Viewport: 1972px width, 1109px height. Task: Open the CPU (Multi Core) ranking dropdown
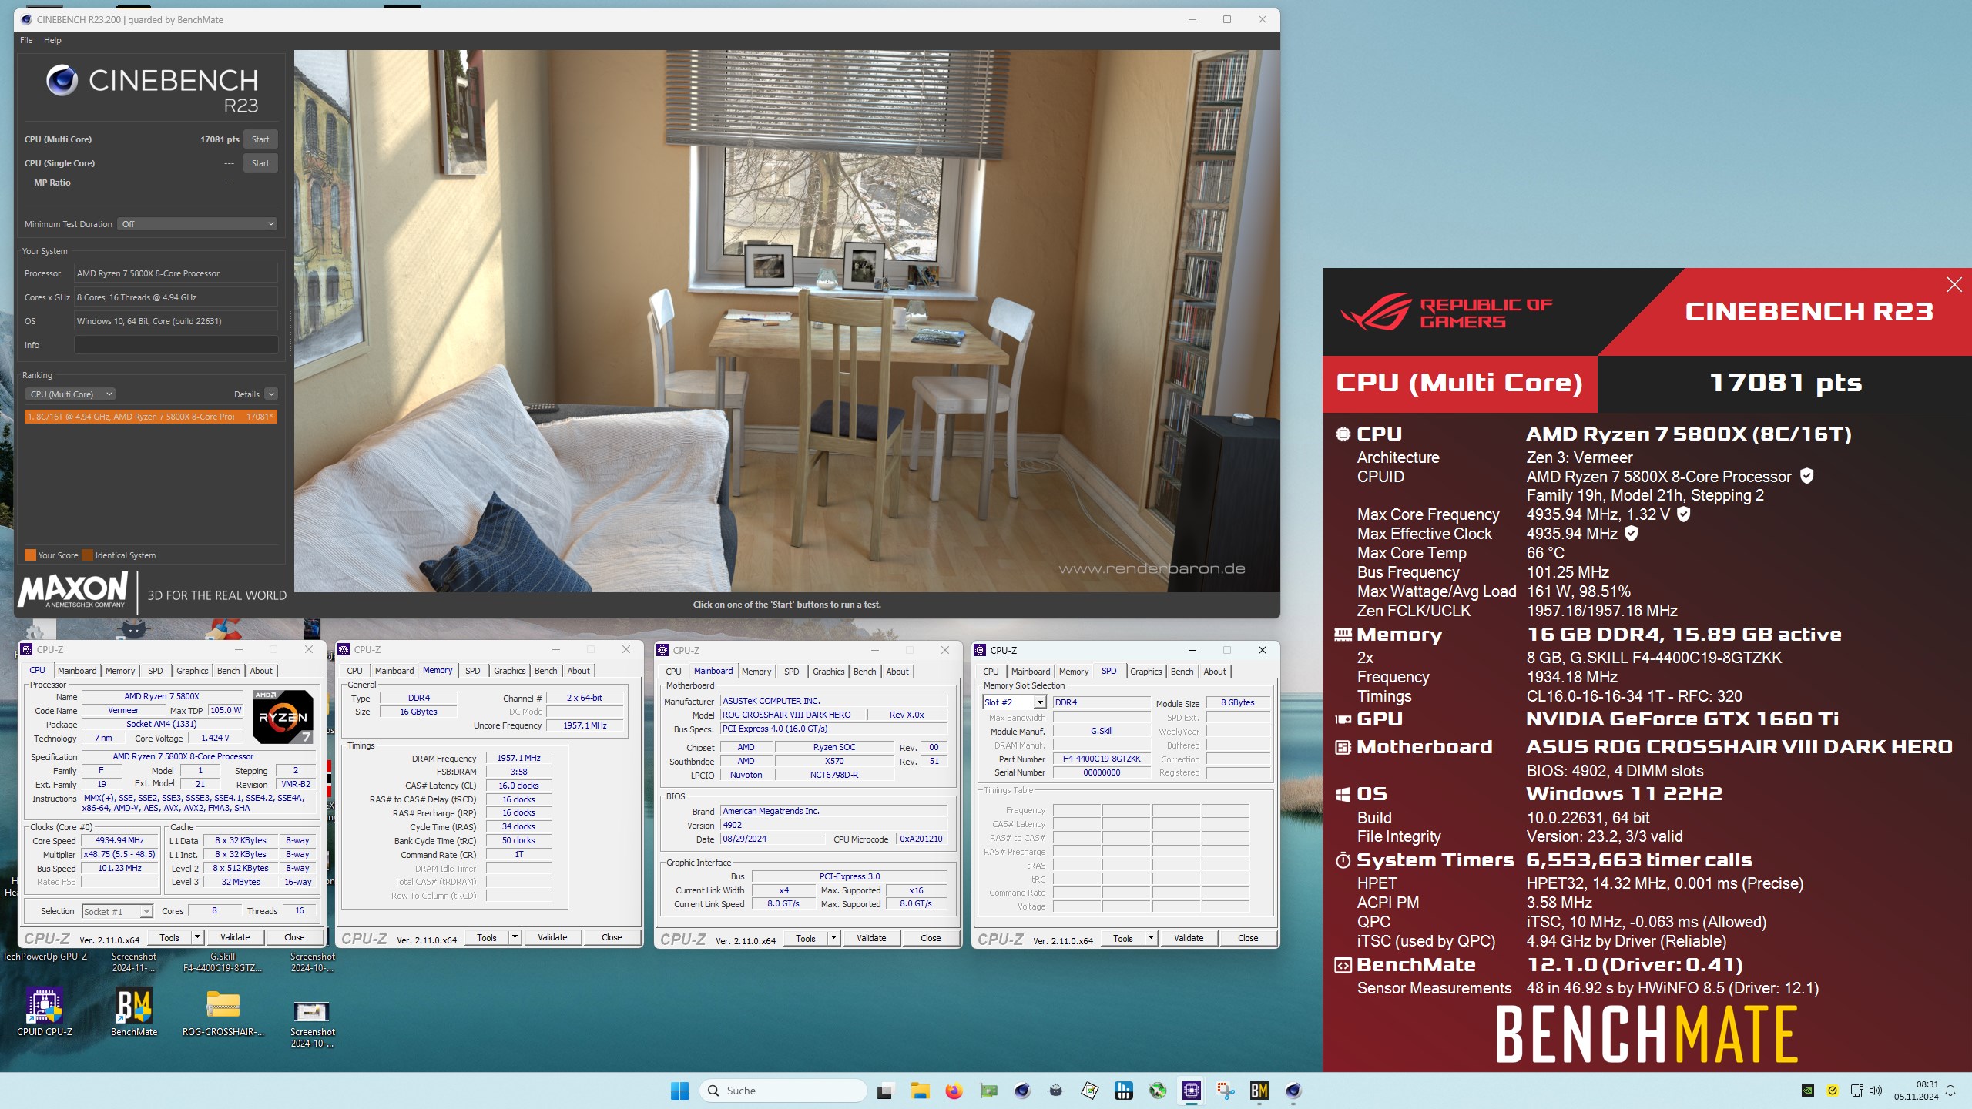[x=70, y=394]
